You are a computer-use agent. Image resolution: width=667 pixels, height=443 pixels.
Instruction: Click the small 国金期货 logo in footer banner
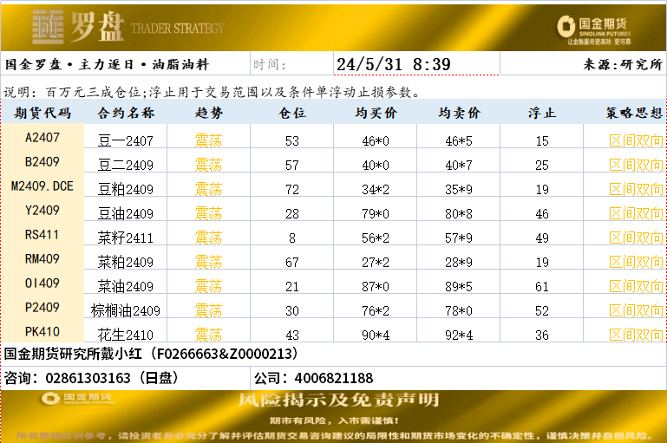(79, 399)
